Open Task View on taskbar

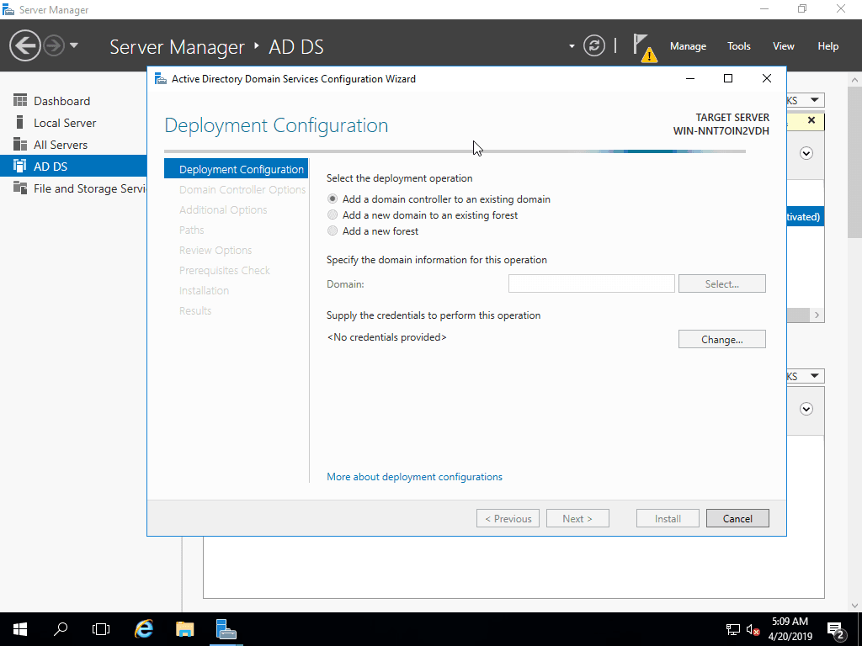click(101, 629)
